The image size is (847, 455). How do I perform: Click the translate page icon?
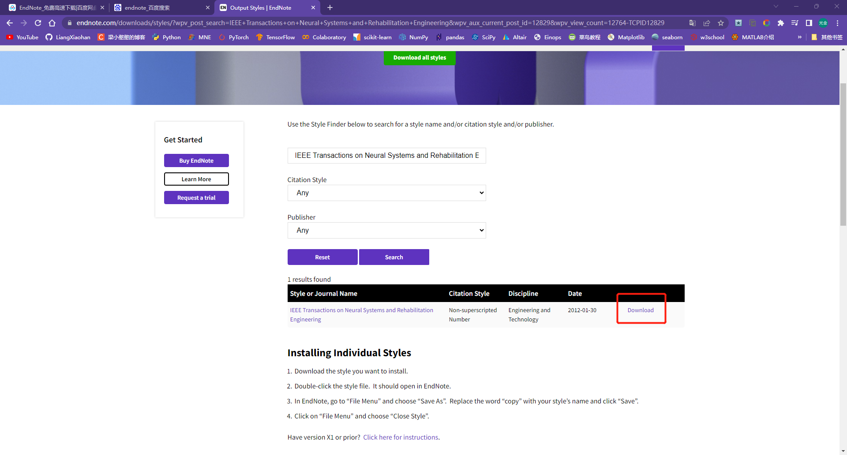tap(693, 23)
